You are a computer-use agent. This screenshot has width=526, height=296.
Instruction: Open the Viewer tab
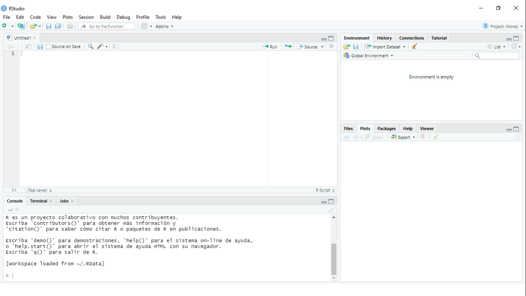[427, 128]
